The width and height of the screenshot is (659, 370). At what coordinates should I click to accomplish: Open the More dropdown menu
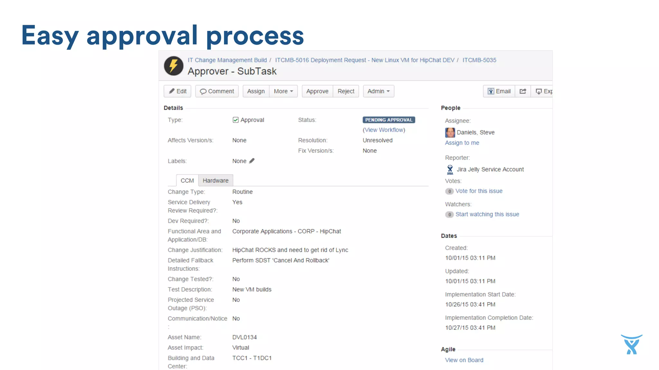283,91
